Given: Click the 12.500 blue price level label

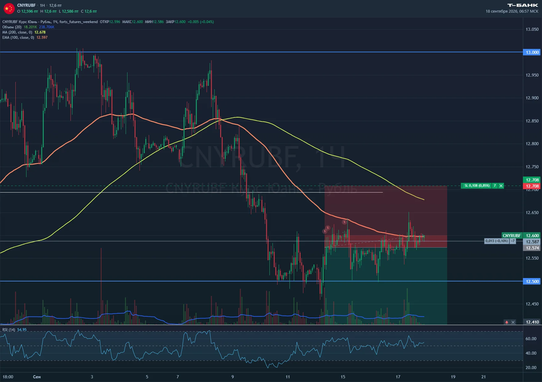Looking at the screenshot, I should (532, 281).
